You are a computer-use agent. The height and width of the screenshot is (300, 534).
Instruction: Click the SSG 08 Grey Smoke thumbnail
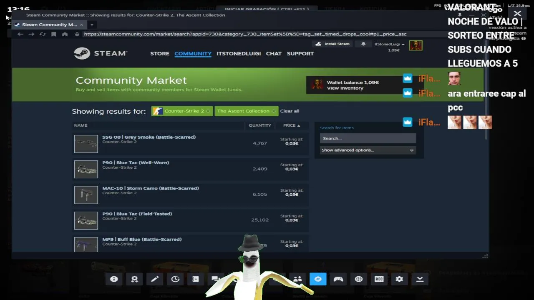[x=86, y=144]
